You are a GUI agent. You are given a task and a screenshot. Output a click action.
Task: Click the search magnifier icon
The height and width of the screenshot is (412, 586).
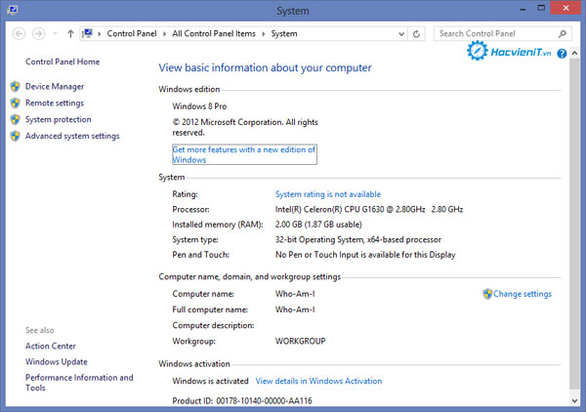pyautogui.click(x=563, y=34)
